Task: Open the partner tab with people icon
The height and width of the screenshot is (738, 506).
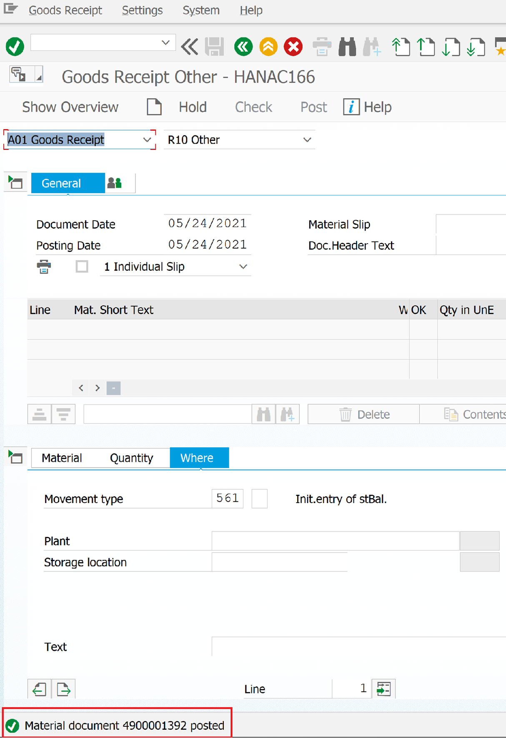Action: [115, 183]
